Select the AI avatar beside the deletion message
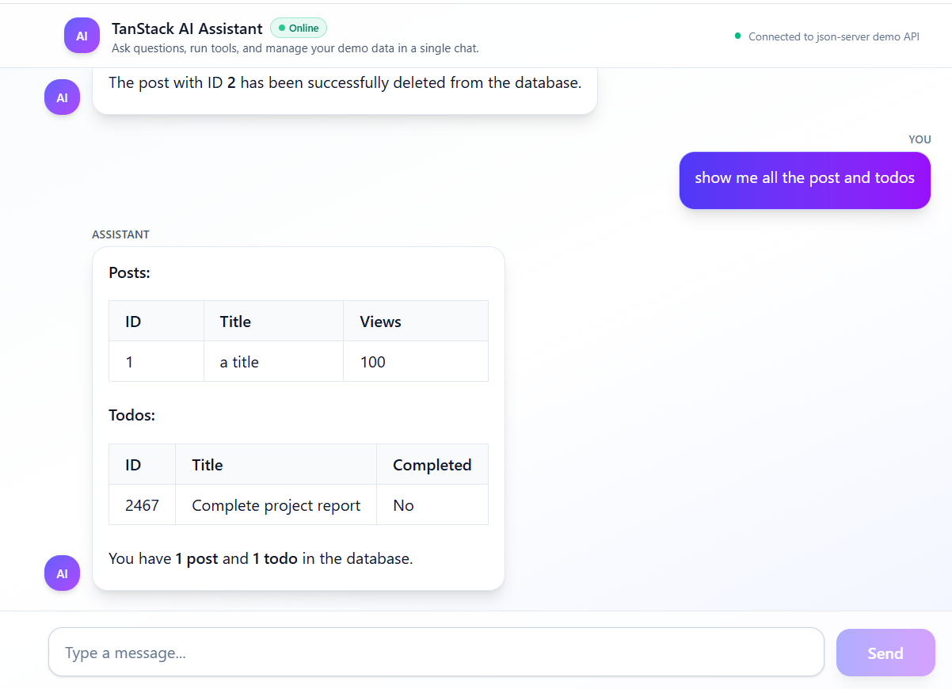The width and height of the screenshot is (952, 689). tap(62, 97)
